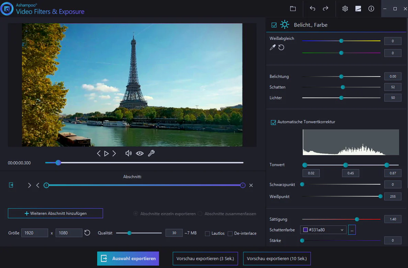This screenshot has width=408, height=268.
Task: Click the tonal histogram display
Action: [351, 142]
